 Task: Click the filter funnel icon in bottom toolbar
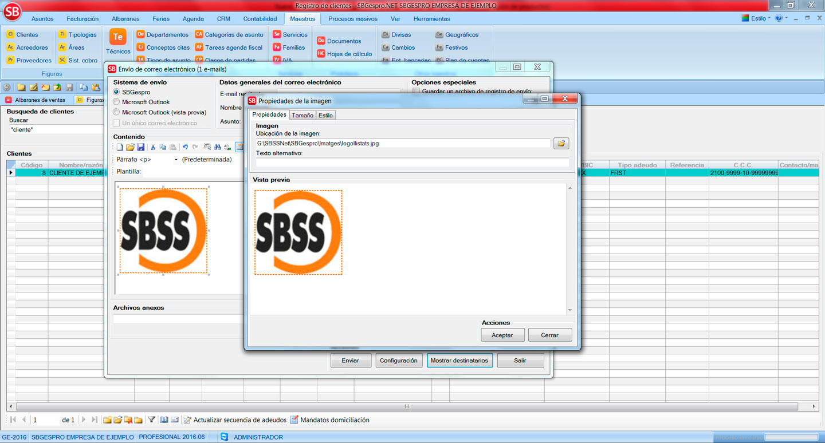[x=151, y=420]
